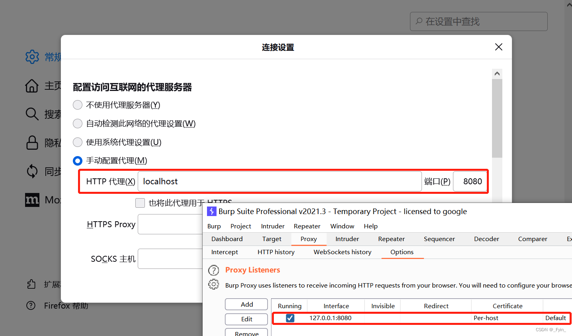
Task: Open General settings gear icon in Firefox sidebar
Action: pyautogui.click(x=32, y=57)
